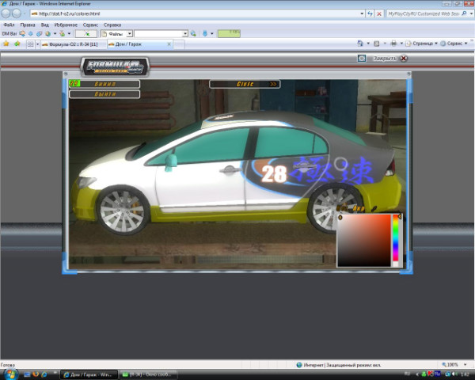Click the green indicator beside Винил

point(74,83)
